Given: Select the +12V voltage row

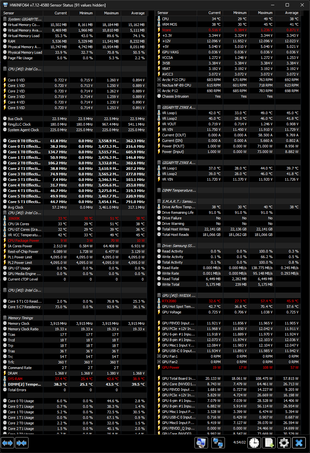Looking at the screenshot, I should 228,41.
